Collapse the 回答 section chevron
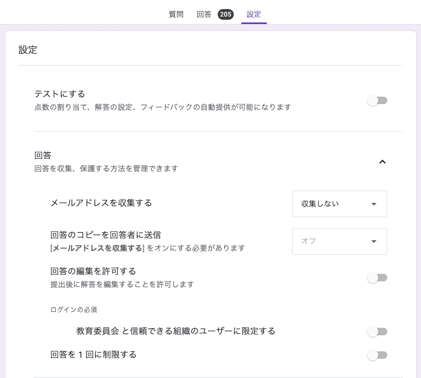The image size is (421, 378). coord(382,162)
